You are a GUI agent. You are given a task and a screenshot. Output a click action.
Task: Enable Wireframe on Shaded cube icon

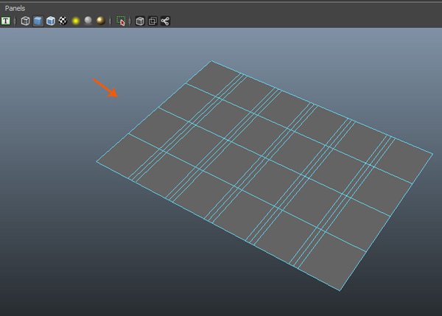pos(50,21)
